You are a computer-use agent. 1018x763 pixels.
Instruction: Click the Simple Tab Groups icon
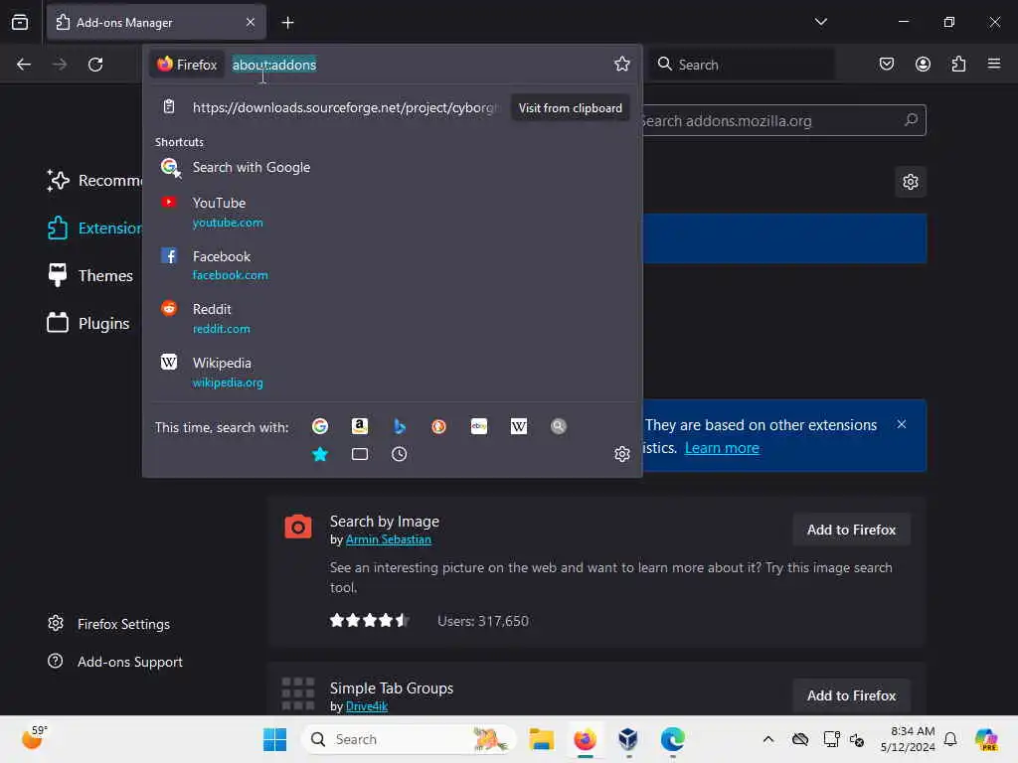pos(298,692)
